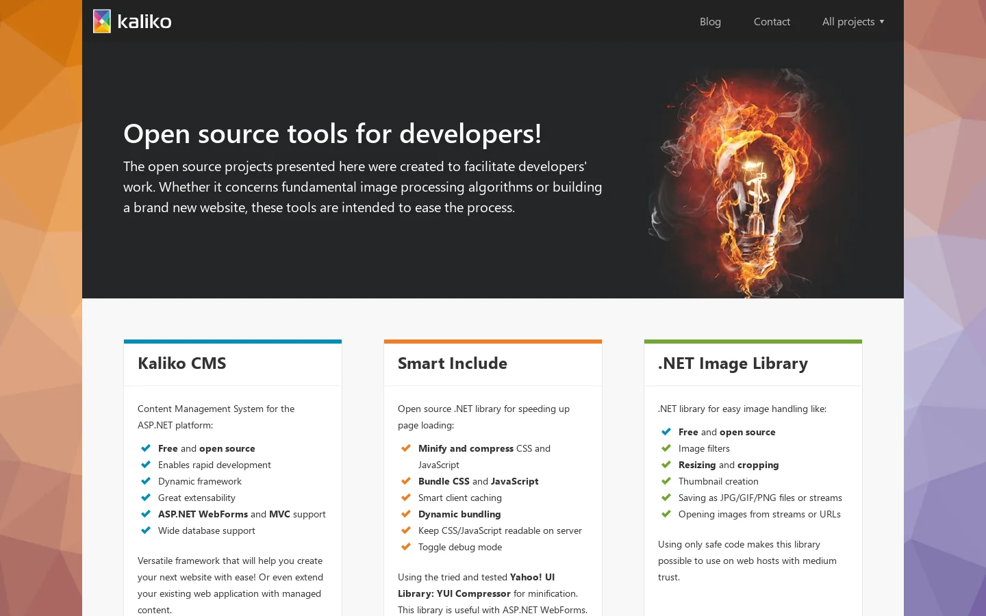986x616 pixels.
Task: Open the .NET Image Library heading
Action: (x=733, y=363)
